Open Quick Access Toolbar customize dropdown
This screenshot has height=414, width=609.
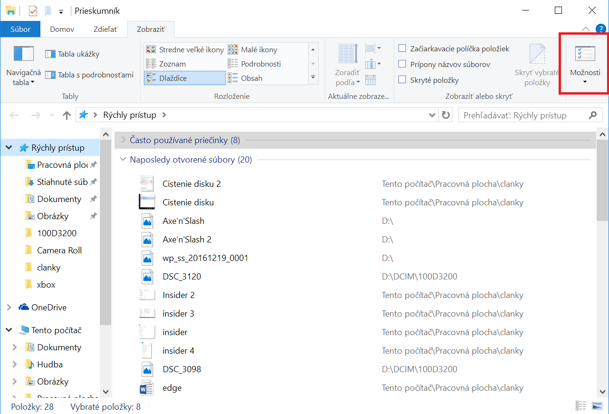(61, 11)
